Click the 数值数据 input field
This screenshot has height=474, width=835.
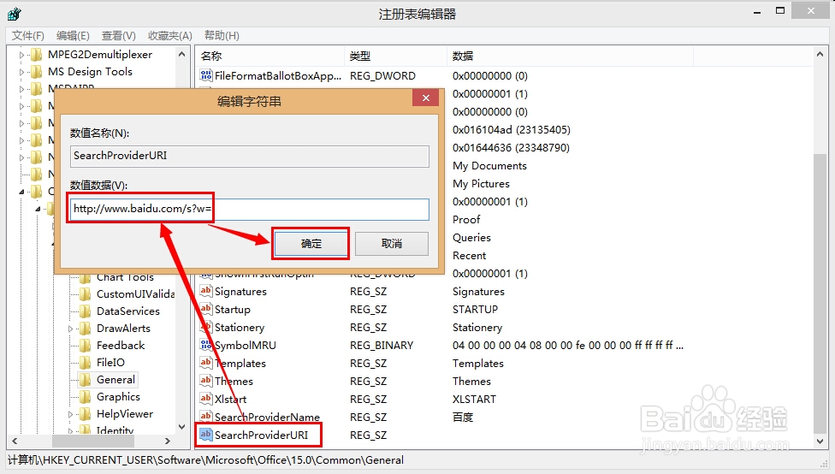[x=249, y=209]
